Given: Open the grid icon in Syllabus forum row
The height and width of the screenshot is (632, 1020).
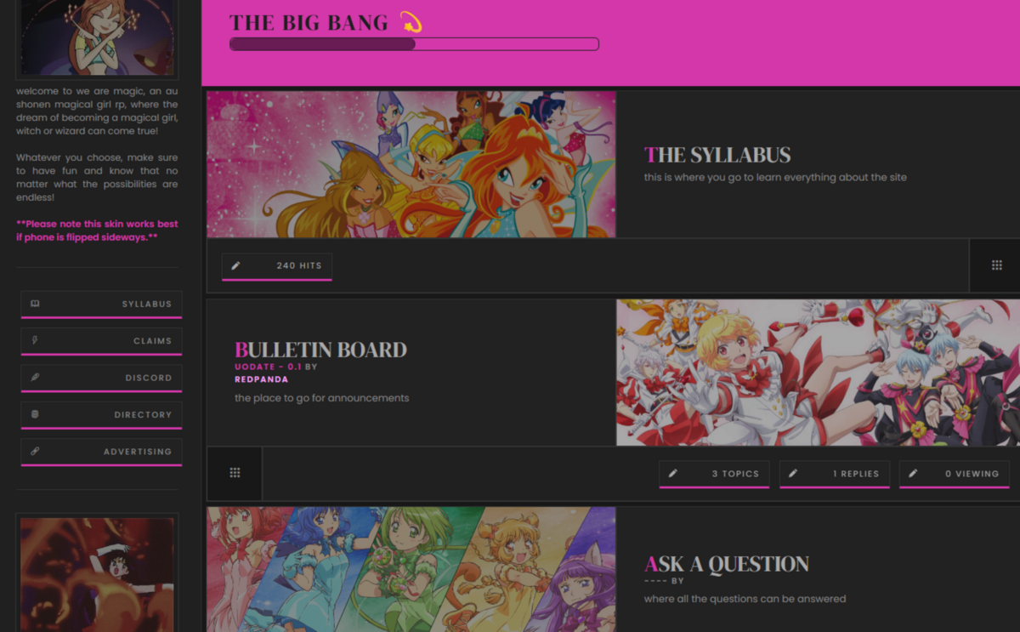Looking at the screenshot, I should [x=997, y=265].
